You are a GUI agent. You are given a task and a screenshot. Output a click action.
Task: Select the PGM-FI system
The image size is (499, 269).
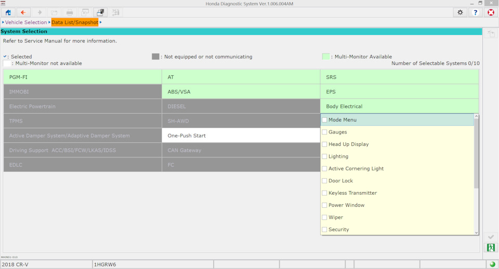pyautogui.click(x=83, y=77)
